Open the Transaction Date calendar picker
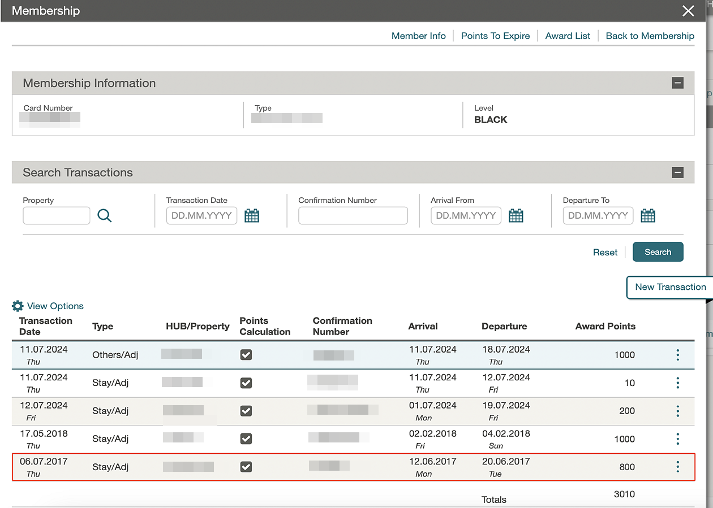713x508 pixels. click(x=252, y=215)
